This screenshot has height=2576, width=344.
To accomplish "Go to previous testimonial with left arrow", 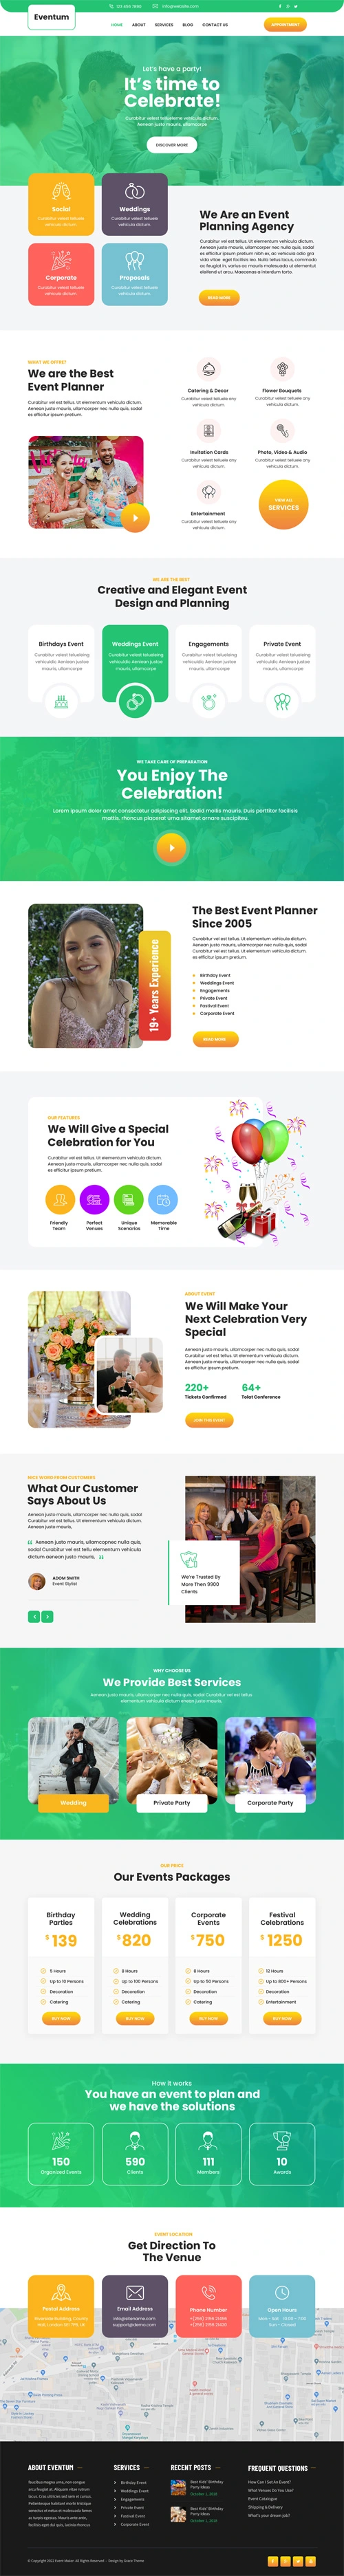I will click(x=34, y=1616).
